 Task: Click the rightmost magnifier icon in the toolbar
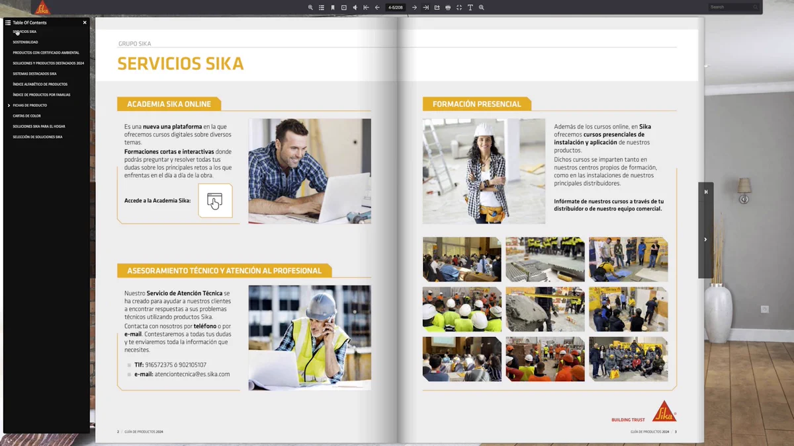pyautogui.click(x=482, y=7)
